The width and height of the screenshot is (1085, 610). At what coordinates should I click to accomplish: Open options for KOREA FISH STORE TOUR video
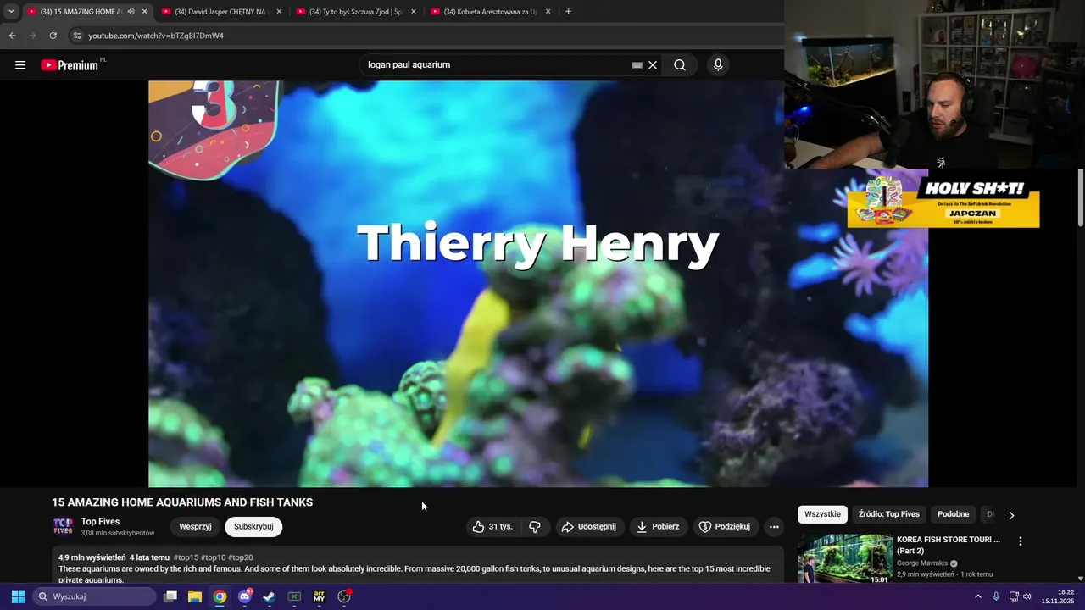(1021, 541)
